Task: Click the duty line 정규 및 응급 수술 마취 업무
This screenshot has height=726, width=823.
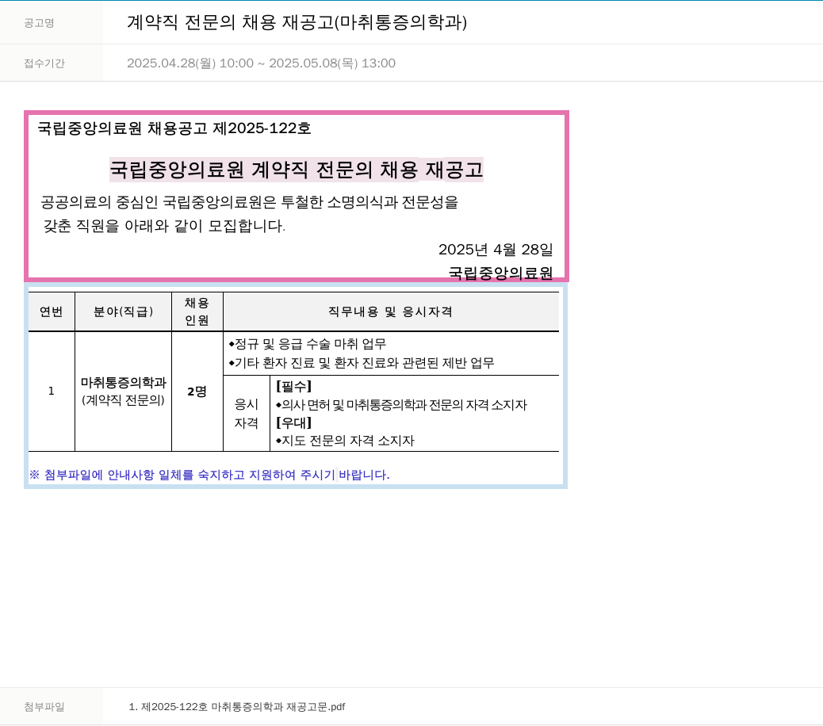Action: coord(308,344)
